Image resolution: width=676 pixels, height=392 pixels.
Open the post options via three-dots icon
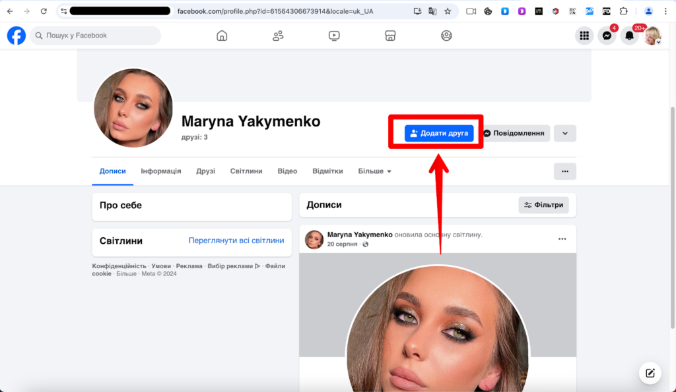point(562,239)
